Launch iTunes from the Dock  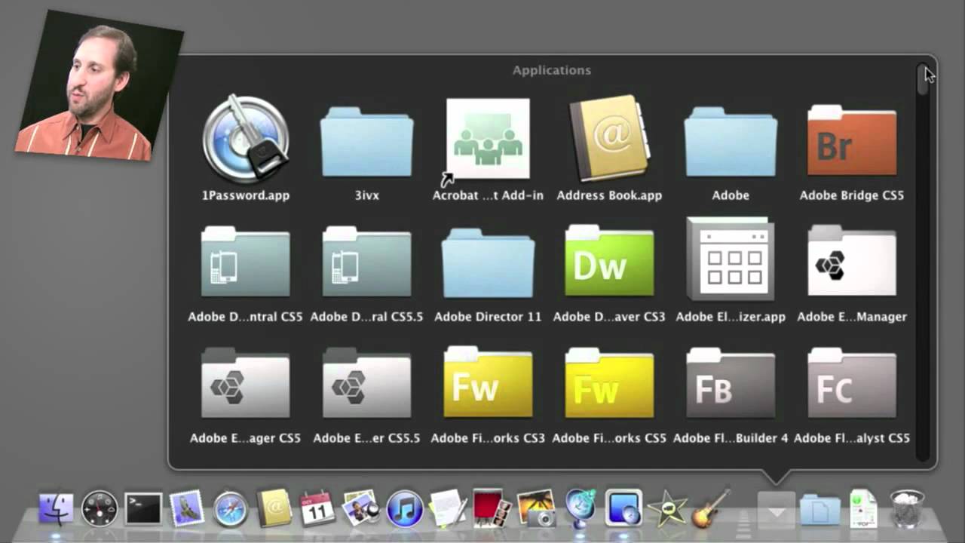(404, 508)
